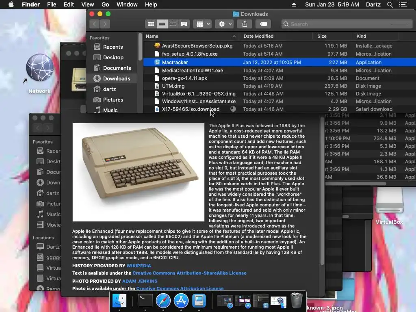This screenshot has width=416, height=312.
Task: Open Spotlight search in menu bar
Action: pyautogui.click(x=390, y=4)
